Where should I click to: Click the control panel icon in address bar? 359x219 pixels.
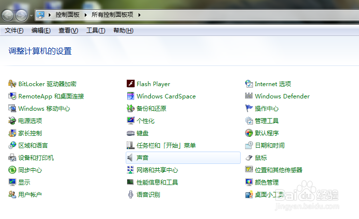point(40,15)
